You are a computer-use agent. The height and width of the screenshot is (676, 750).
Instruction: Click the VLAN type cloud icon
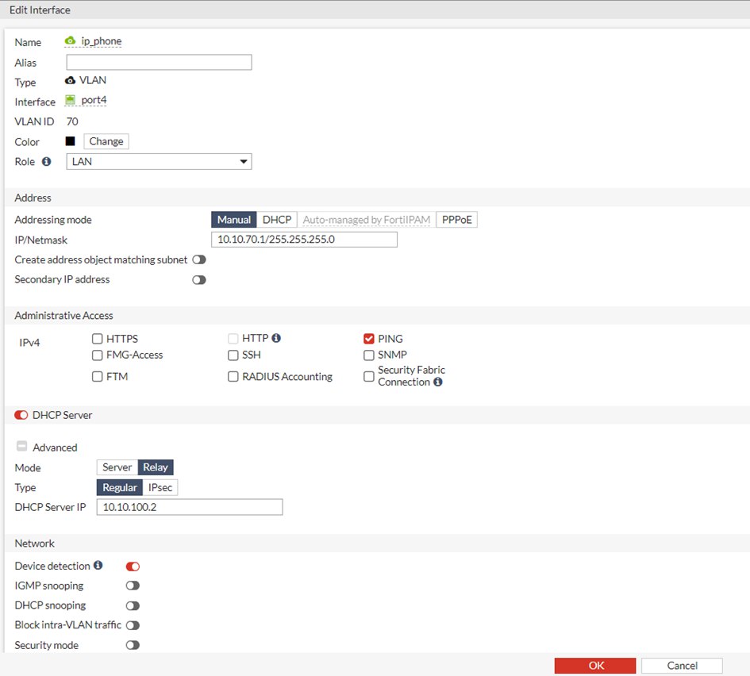point(71,81)
